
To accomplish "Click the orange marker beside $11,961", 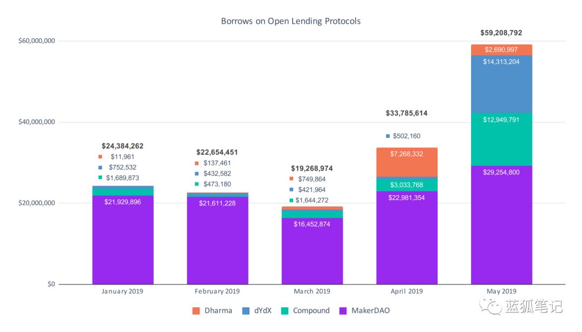I will (x=100, y=157).
